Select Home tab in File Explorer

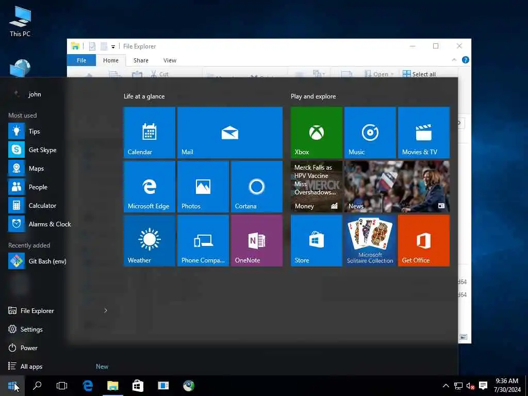[111, 60]
